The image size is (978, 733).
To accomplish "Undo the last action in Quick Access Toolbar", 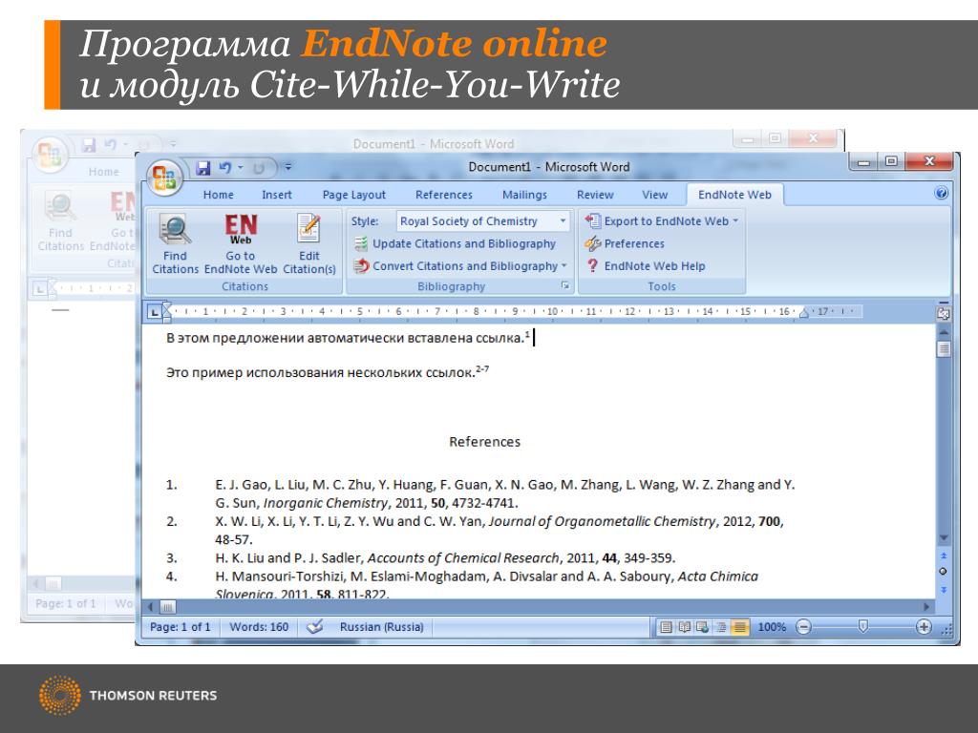I will tap(224, 168).
